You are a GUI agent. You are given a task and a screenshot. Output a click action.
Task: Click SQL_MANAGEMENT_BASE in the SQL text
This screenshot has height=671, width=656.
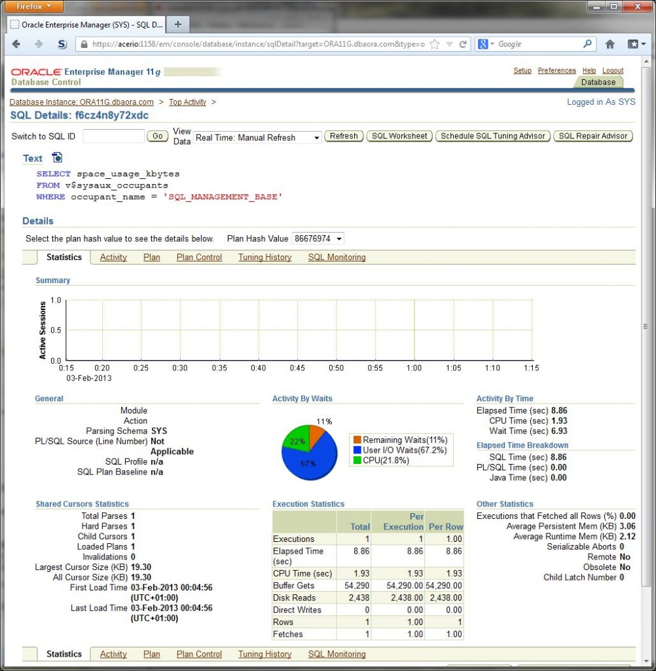[223, 197]
